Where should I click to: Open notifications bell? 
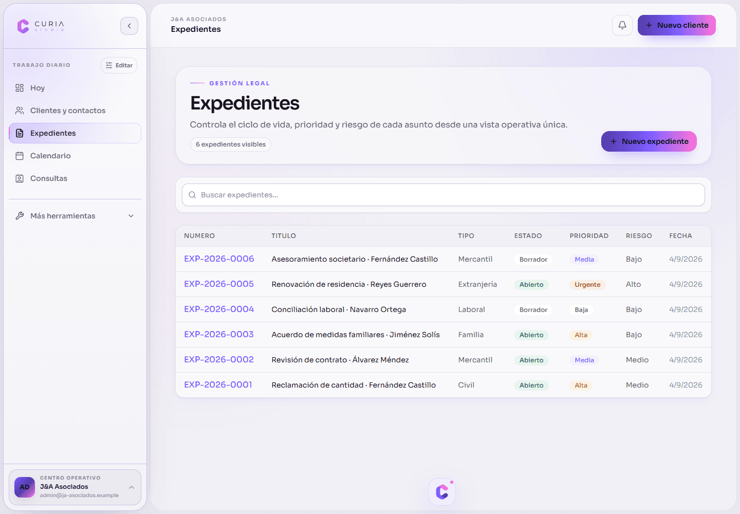[622, 25]
